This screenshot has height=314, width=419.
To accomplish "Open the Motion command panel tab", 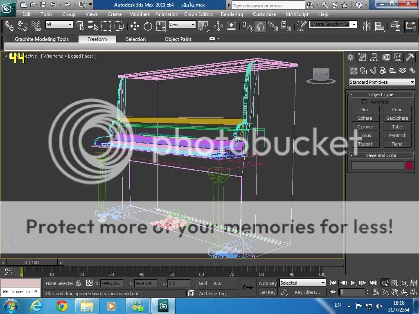I will [x=386, y=57].
